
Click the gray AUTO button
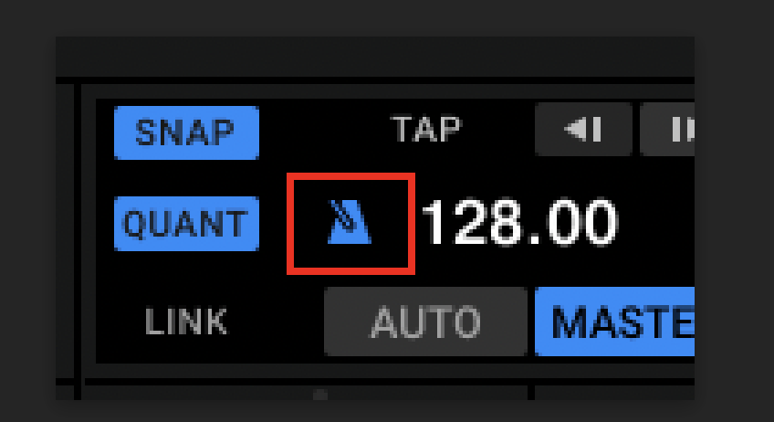(x=425, y=322)
